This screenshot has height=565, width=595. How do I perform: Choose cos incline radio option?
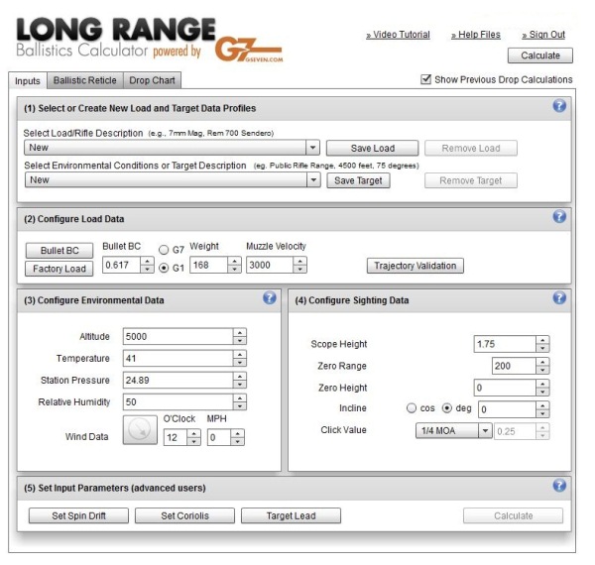[412, 408]
